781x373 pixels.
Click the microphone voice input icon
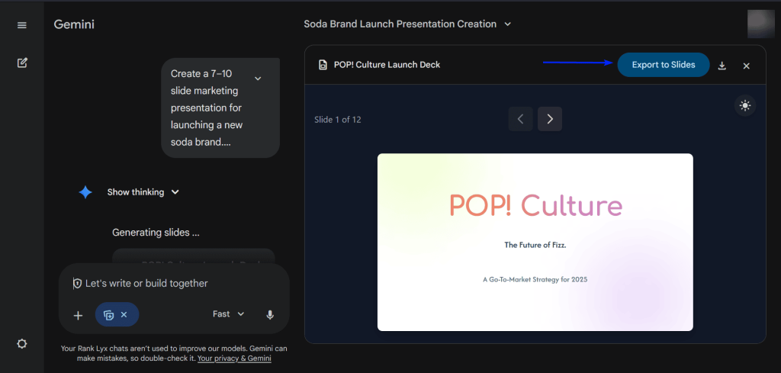pos(270,314)
